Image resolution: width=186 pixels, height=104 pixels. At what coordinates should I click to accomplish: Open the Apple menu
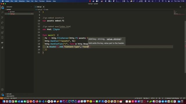(3, 1)
